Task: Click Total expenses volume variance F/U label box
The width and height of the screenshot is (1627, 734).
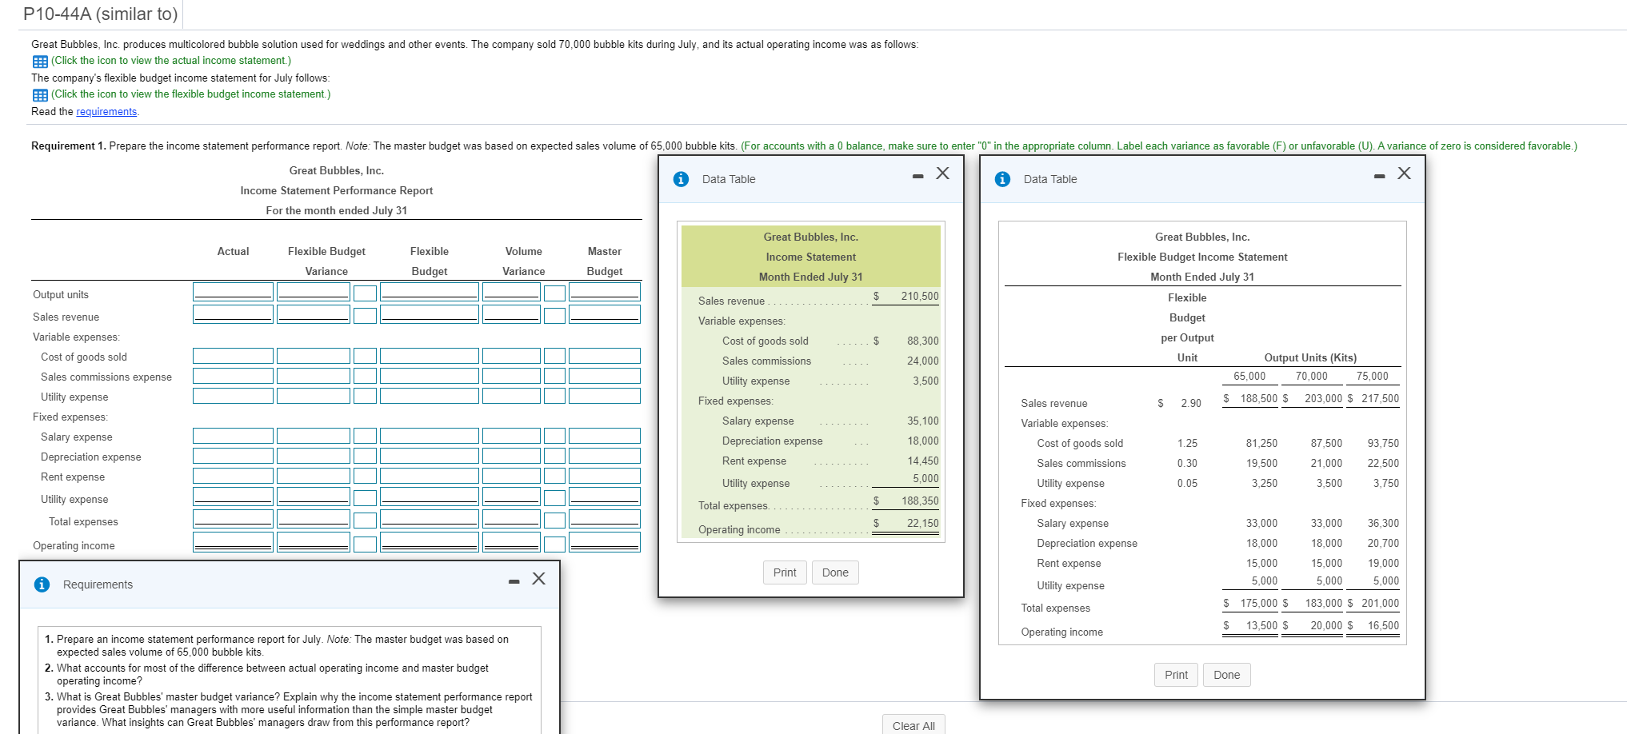Action: [x=555, y=521]
